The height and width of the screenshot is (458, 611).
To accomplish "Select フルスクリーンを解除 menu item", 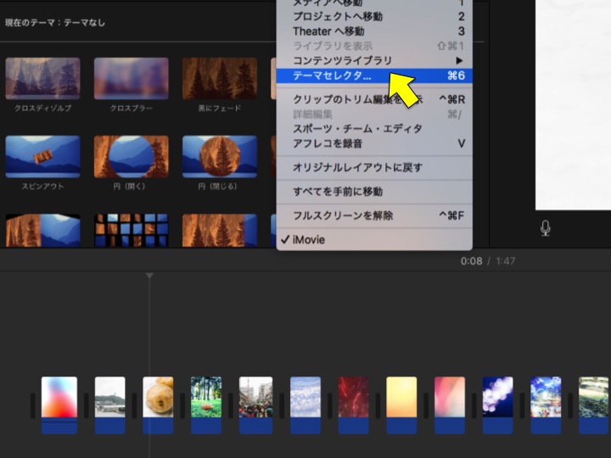I will pyautogui.click(x=374, y=215).
